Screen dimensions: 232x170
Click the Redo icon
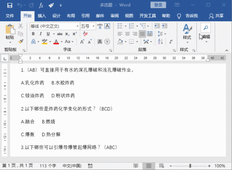pyautogui.click(x=31, y=5)
